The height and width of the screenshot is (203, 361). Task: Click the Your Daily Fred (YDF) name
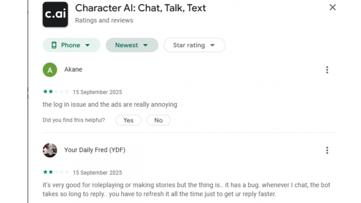[95, 150]
